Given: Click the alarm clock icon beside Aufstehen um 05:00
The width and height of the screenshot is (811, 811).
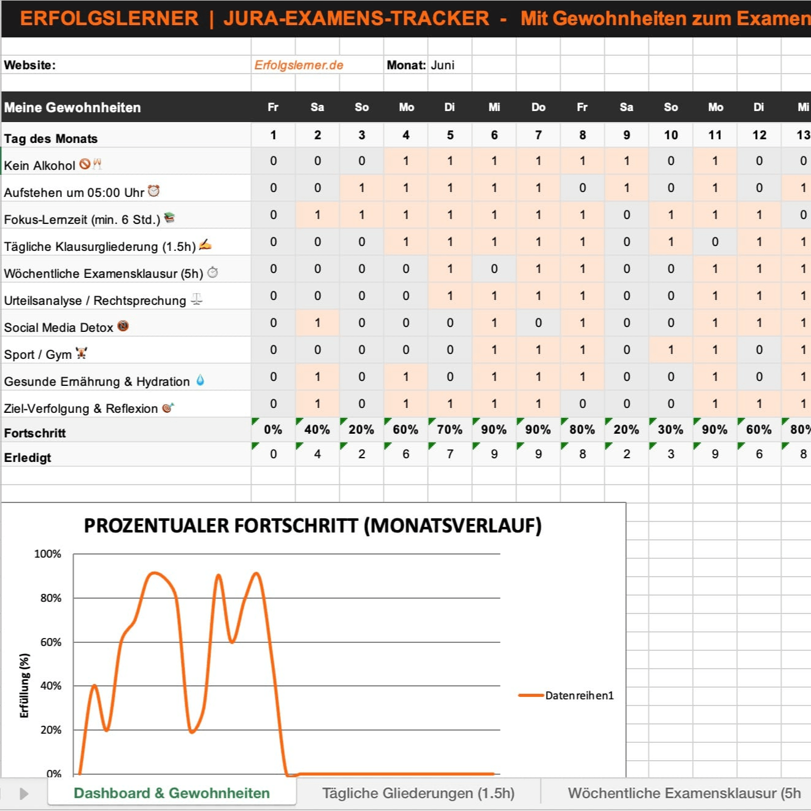Looking at the screenshot, I should pyautogui.click(x=154, y=191).
